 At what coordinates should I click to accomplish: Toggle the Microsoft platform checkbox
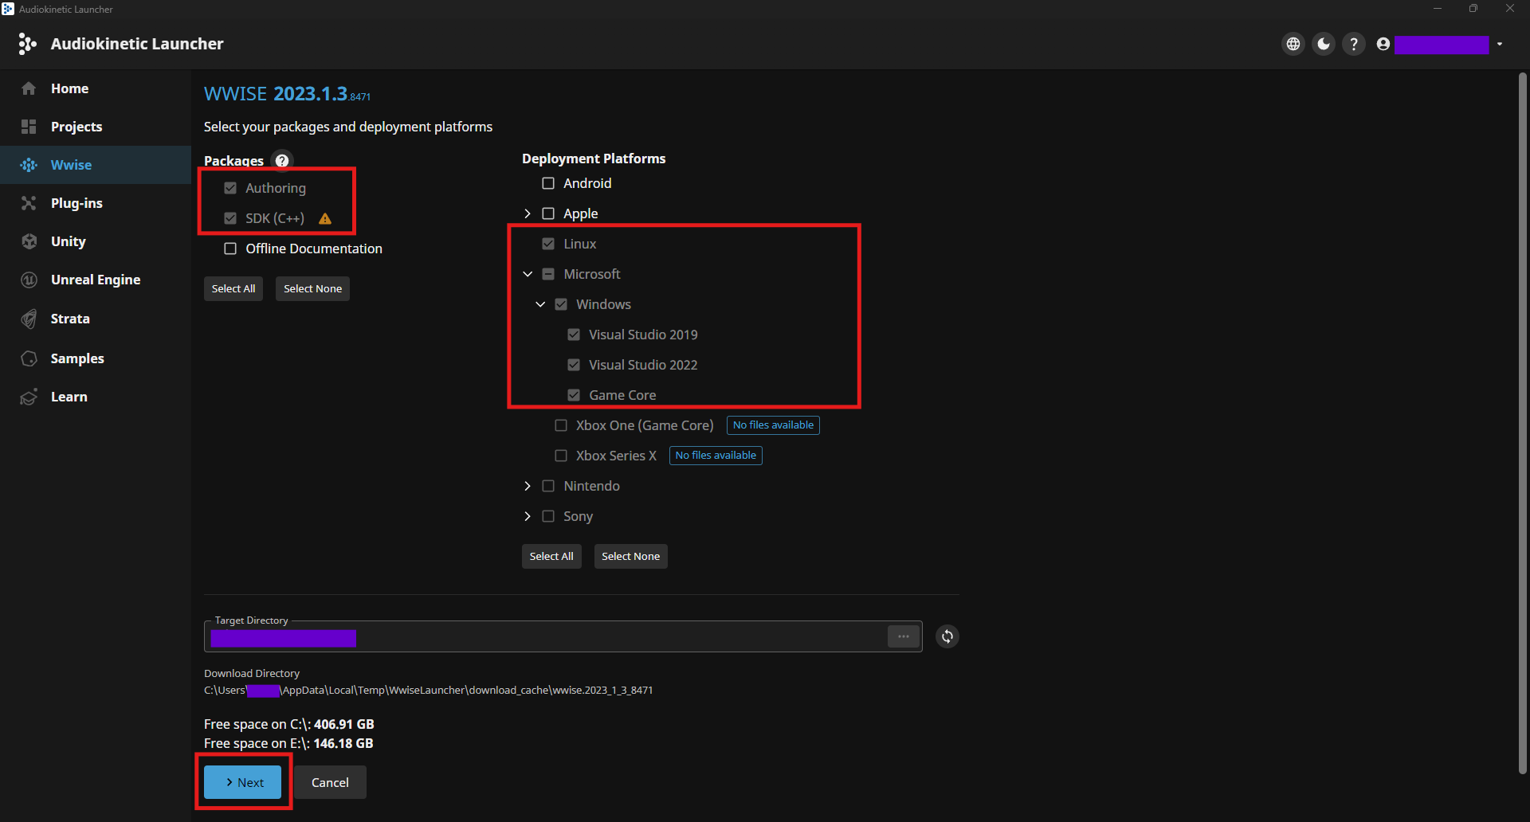(x=548, y=274)
